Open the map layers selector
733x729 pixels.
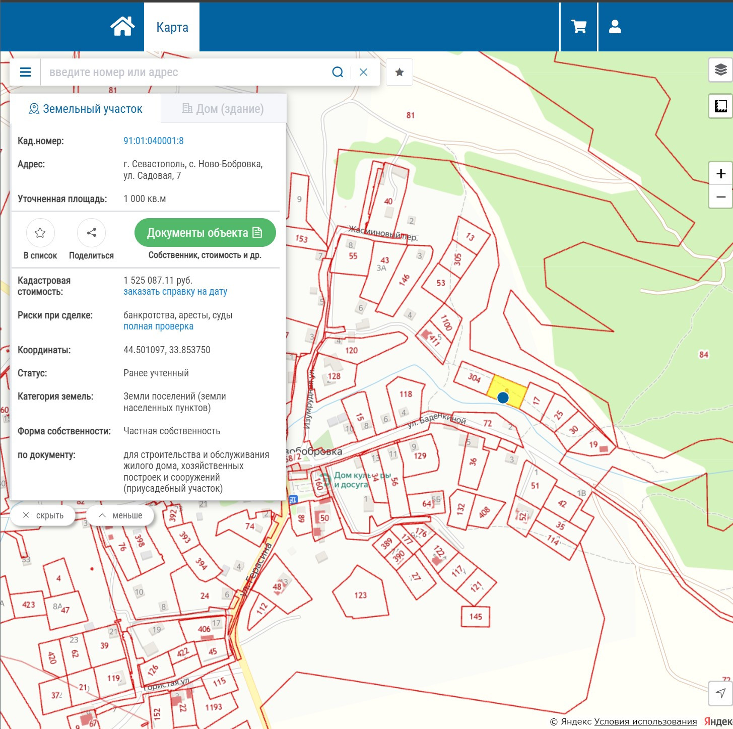point(720,70)
